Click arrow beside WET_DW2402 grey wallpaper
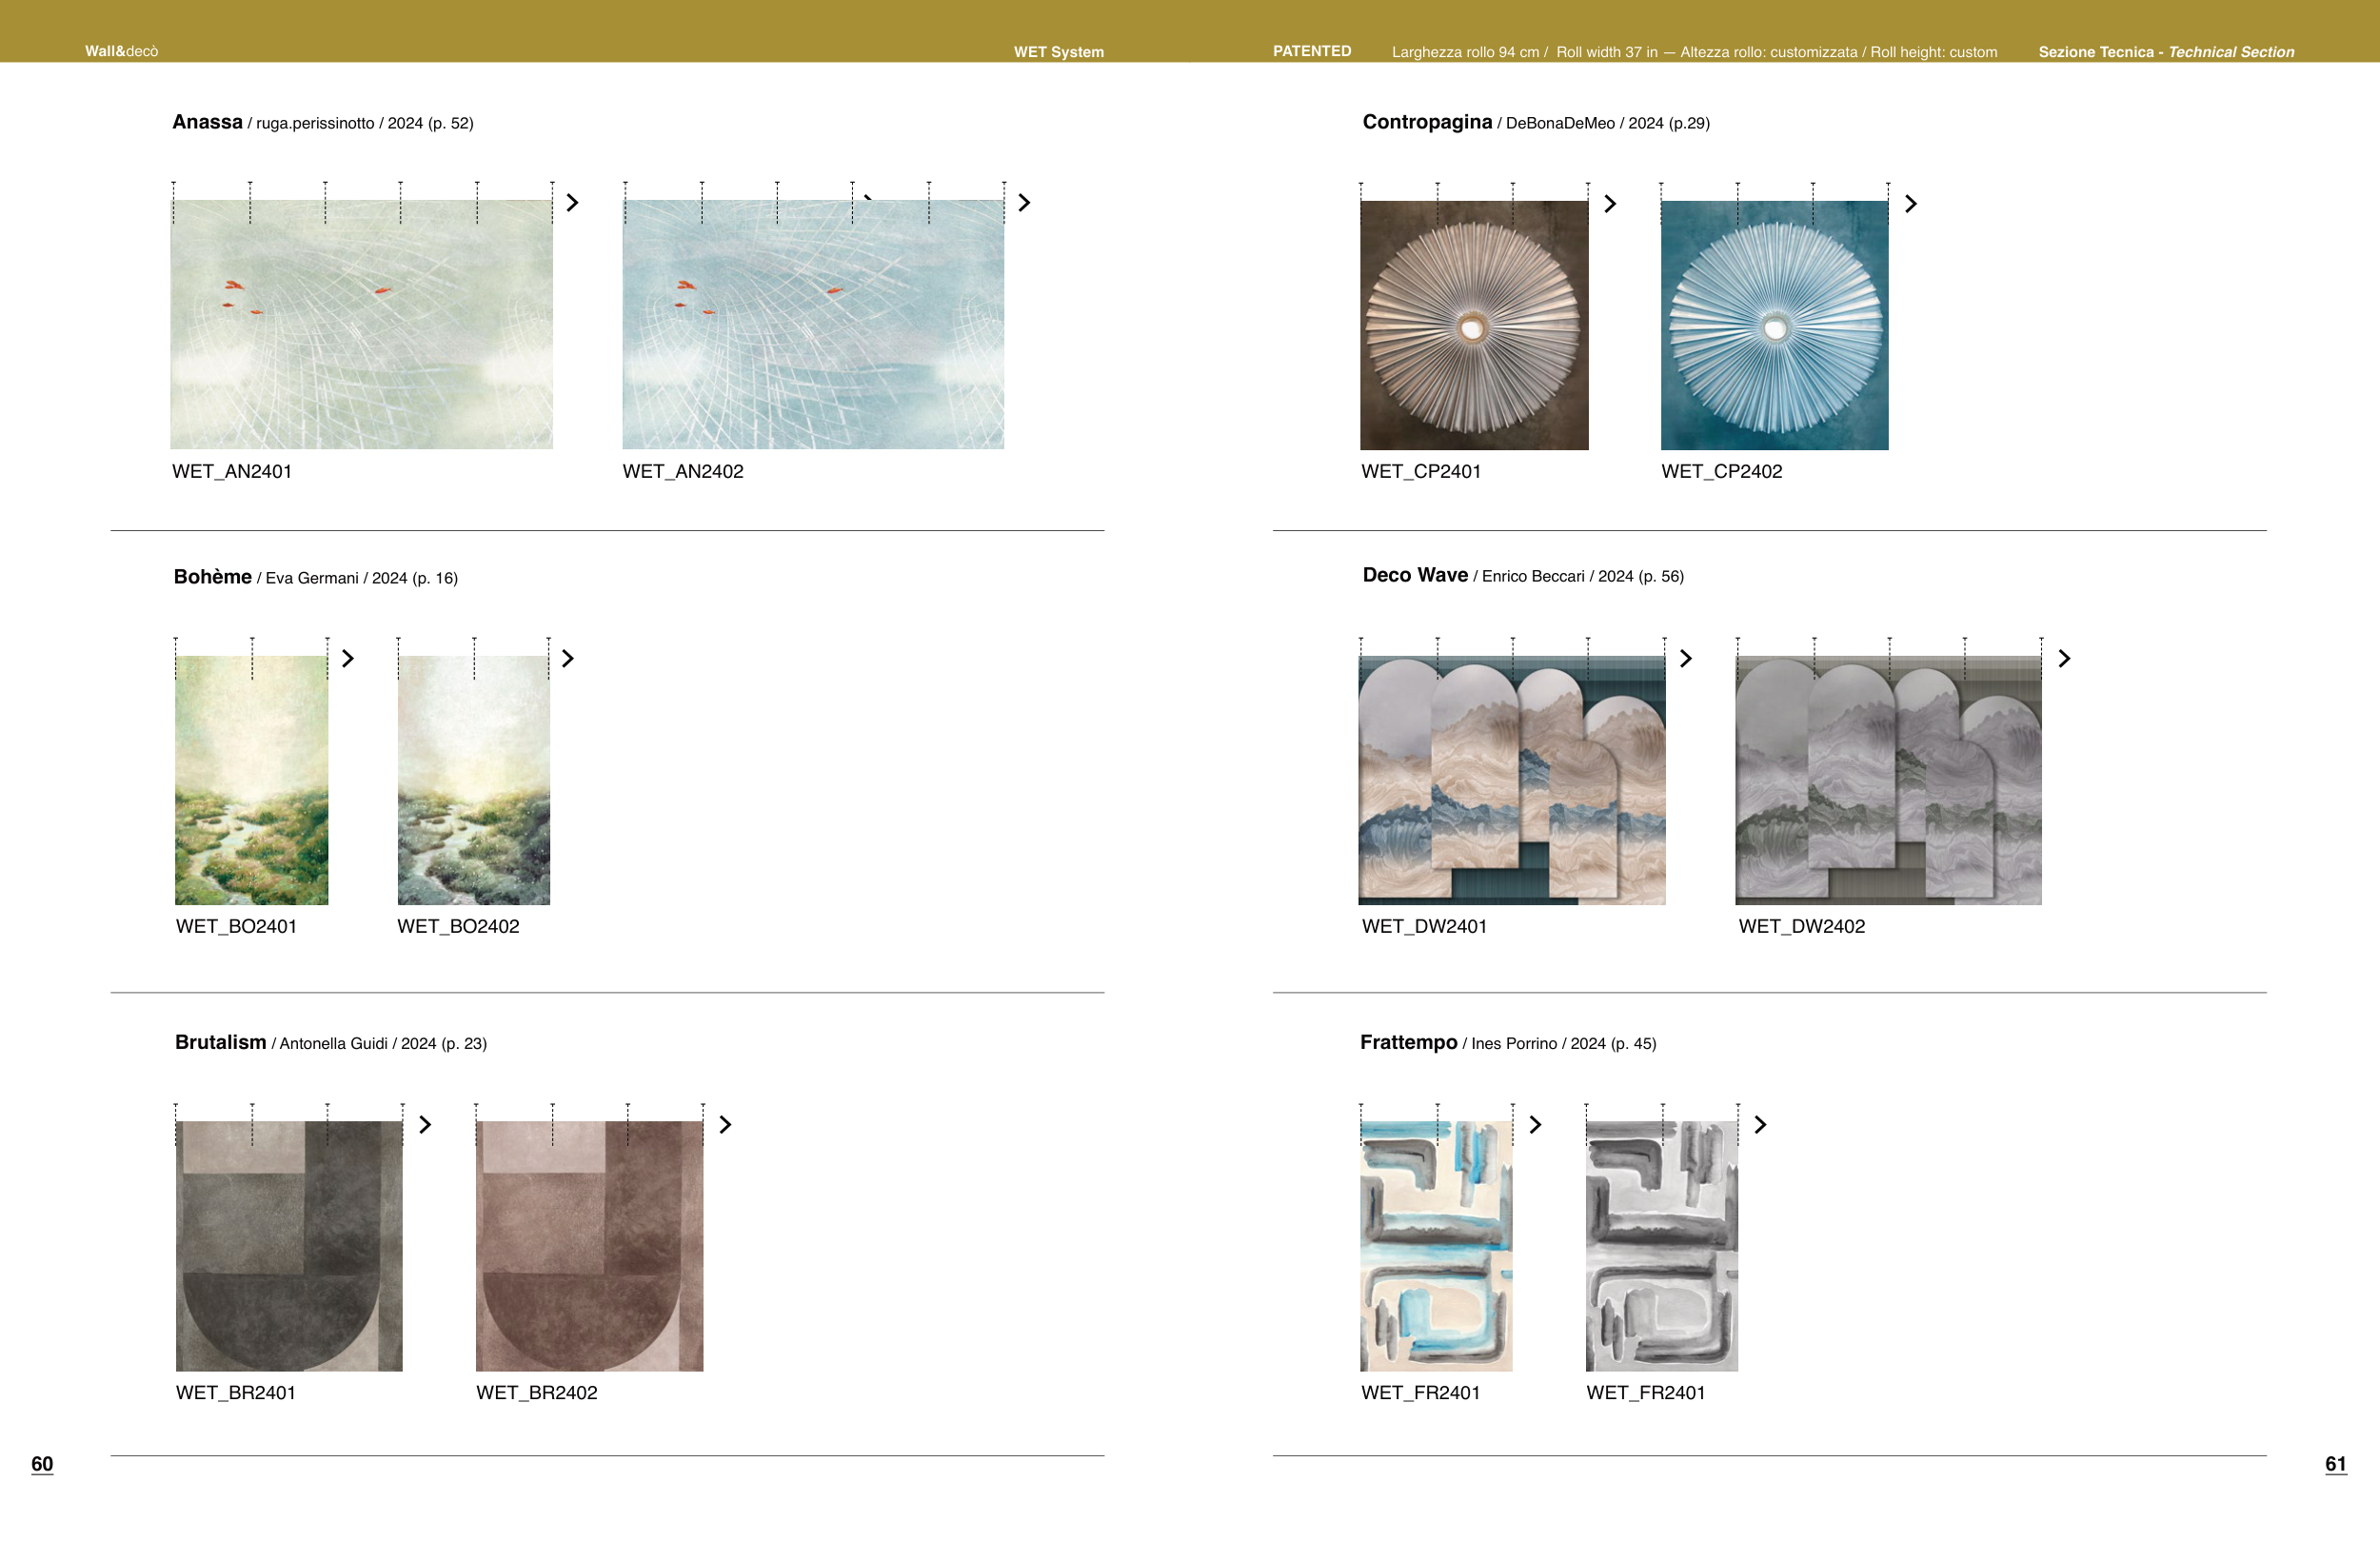This screenshot has width=2380, height=1541. tap(2064, 659)
